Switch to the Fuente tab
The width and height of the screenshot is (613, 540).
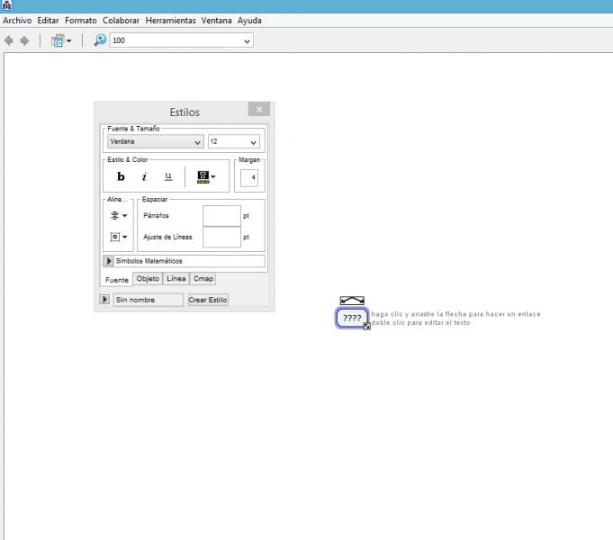click(116, 280)
